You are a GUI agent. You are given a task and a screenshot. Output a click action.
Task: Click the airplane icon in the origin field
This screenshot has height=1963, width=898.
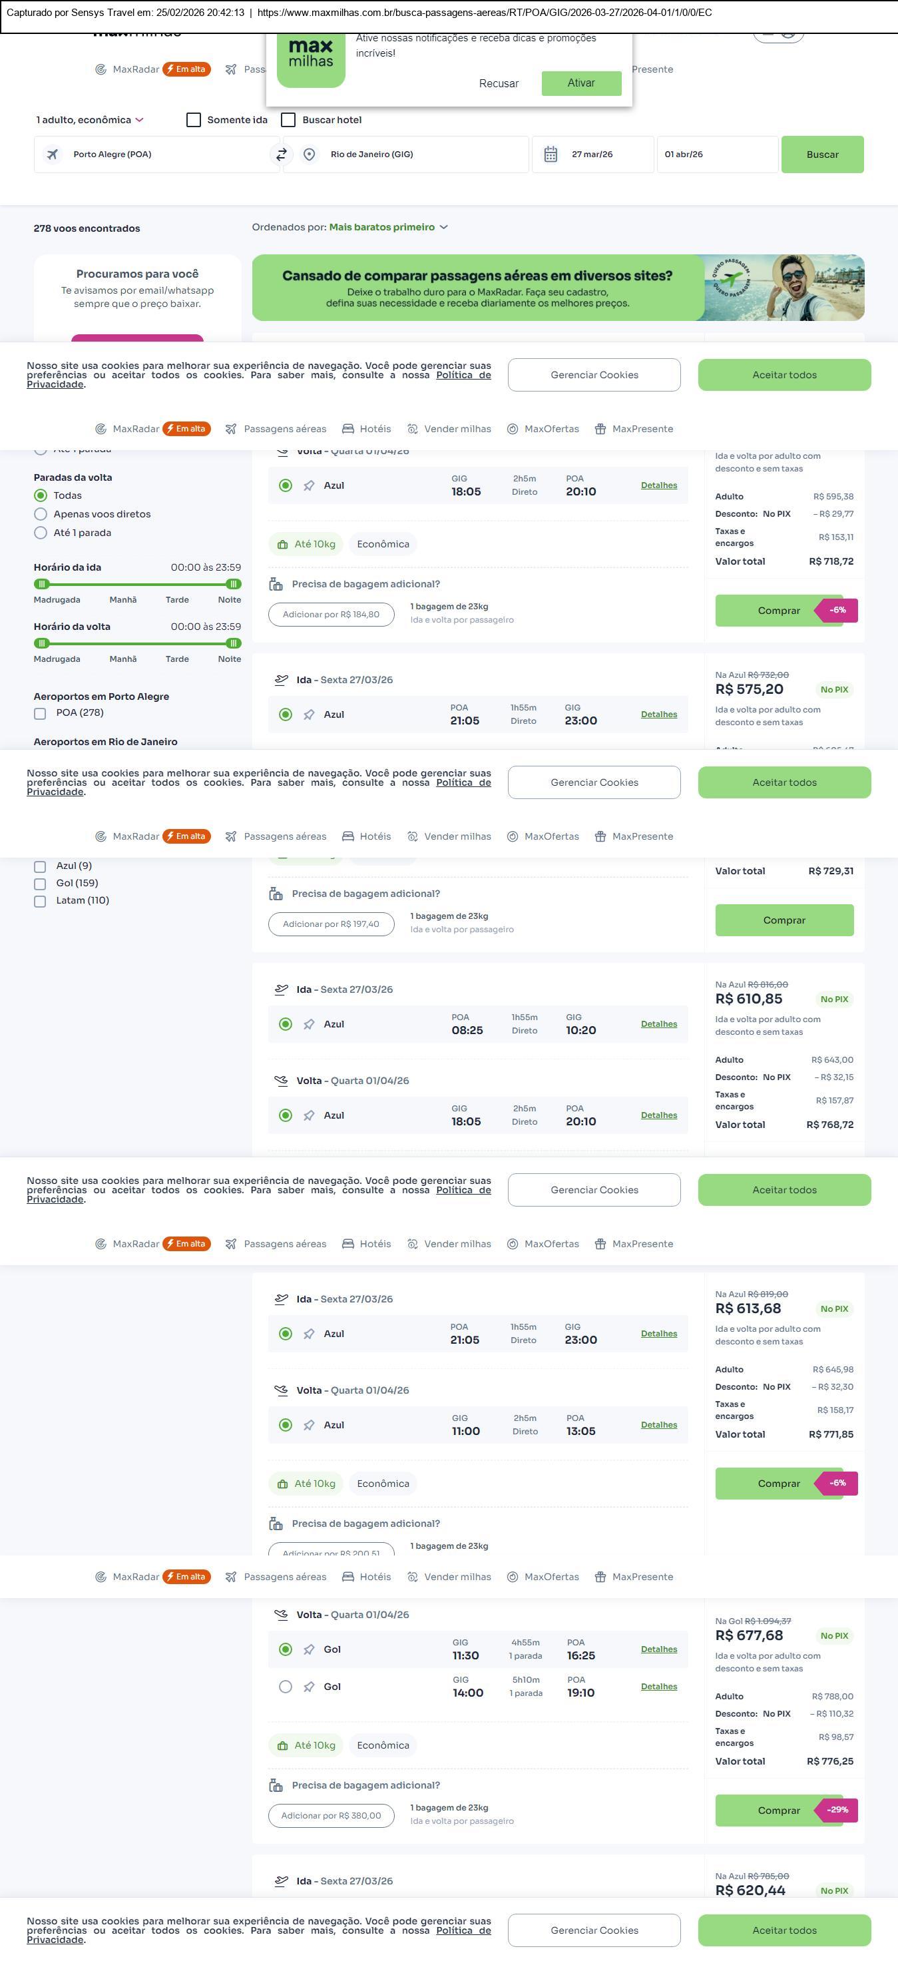(x=53, y=154)
